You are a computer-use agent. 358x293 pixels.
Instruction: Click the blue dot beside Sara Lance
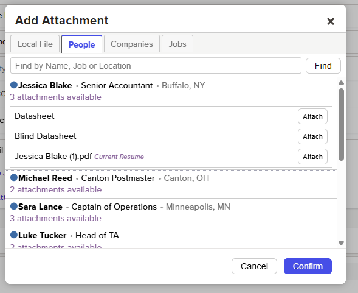point(14,206)
